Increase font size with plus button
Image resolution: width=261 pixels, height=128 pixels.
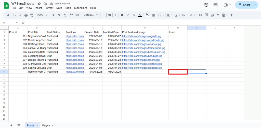coord(115,15)
